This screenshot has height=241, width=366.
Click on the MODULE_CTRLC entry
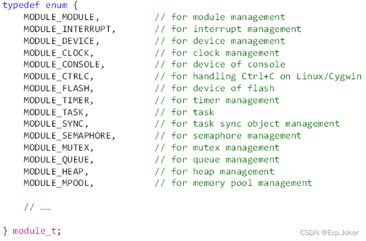click(x=56, y=76)
